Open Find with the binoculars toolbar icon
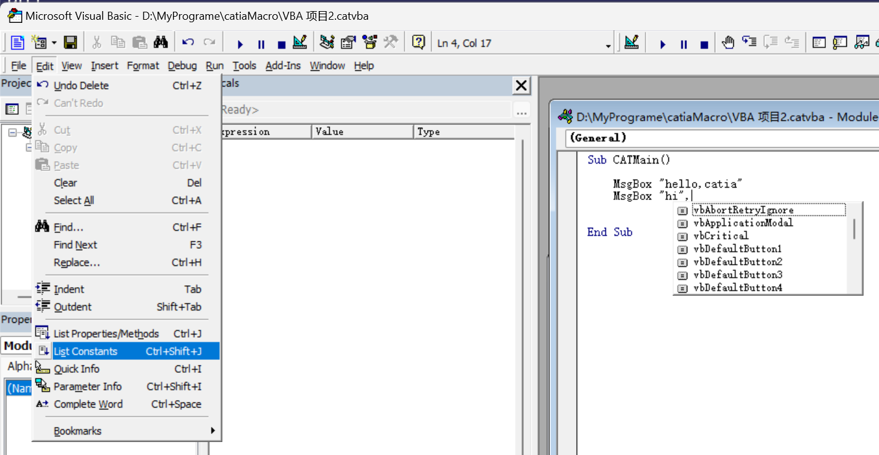 [x=161, y=43]
